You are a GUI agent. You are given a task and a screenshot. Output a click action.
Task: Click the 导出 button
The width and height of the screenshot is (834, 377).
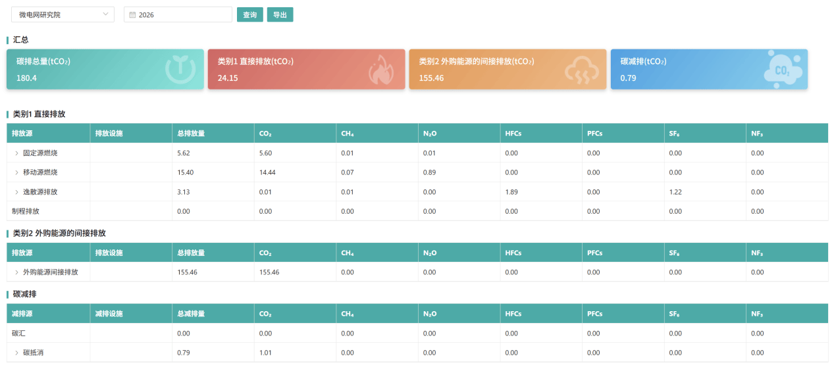coord(280,14)
